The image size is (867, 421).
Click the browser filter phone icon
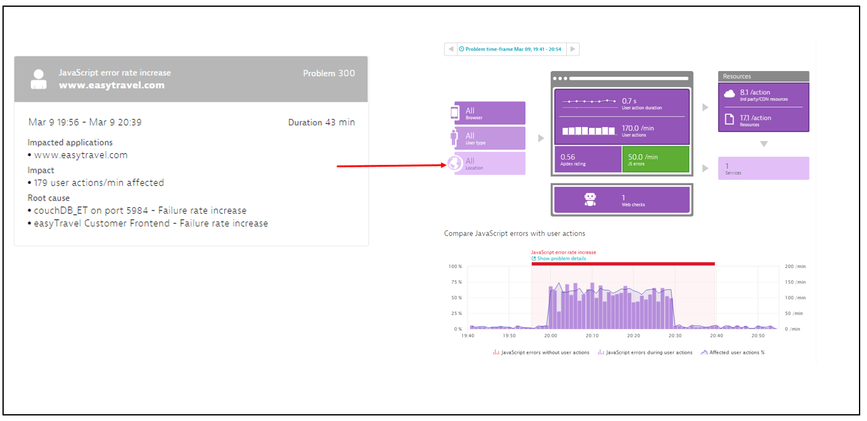coord(455,112)
